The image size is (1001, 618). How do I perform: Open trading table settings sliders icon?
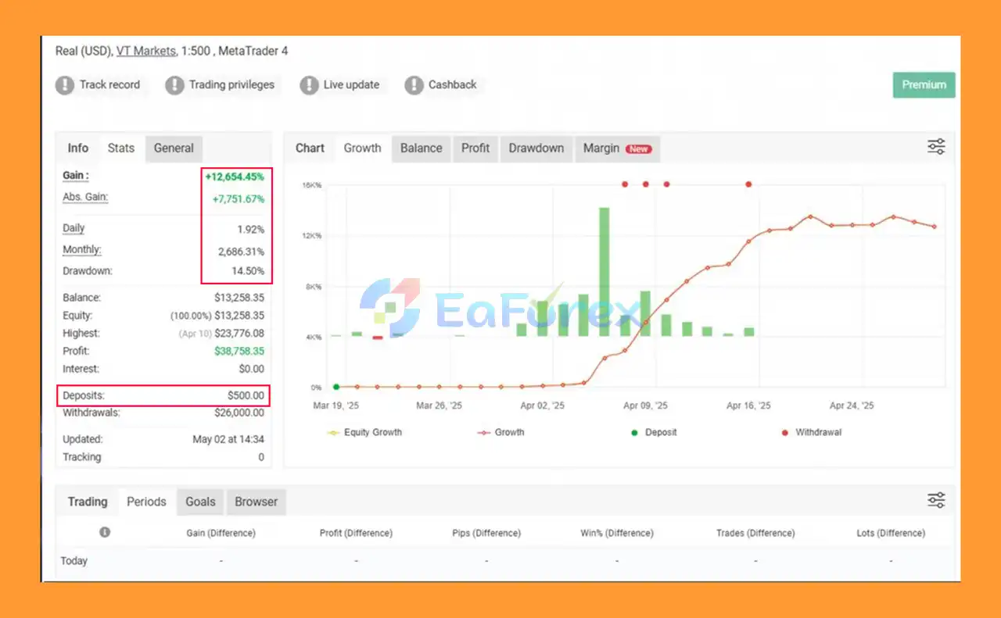[x=936, y=500]
